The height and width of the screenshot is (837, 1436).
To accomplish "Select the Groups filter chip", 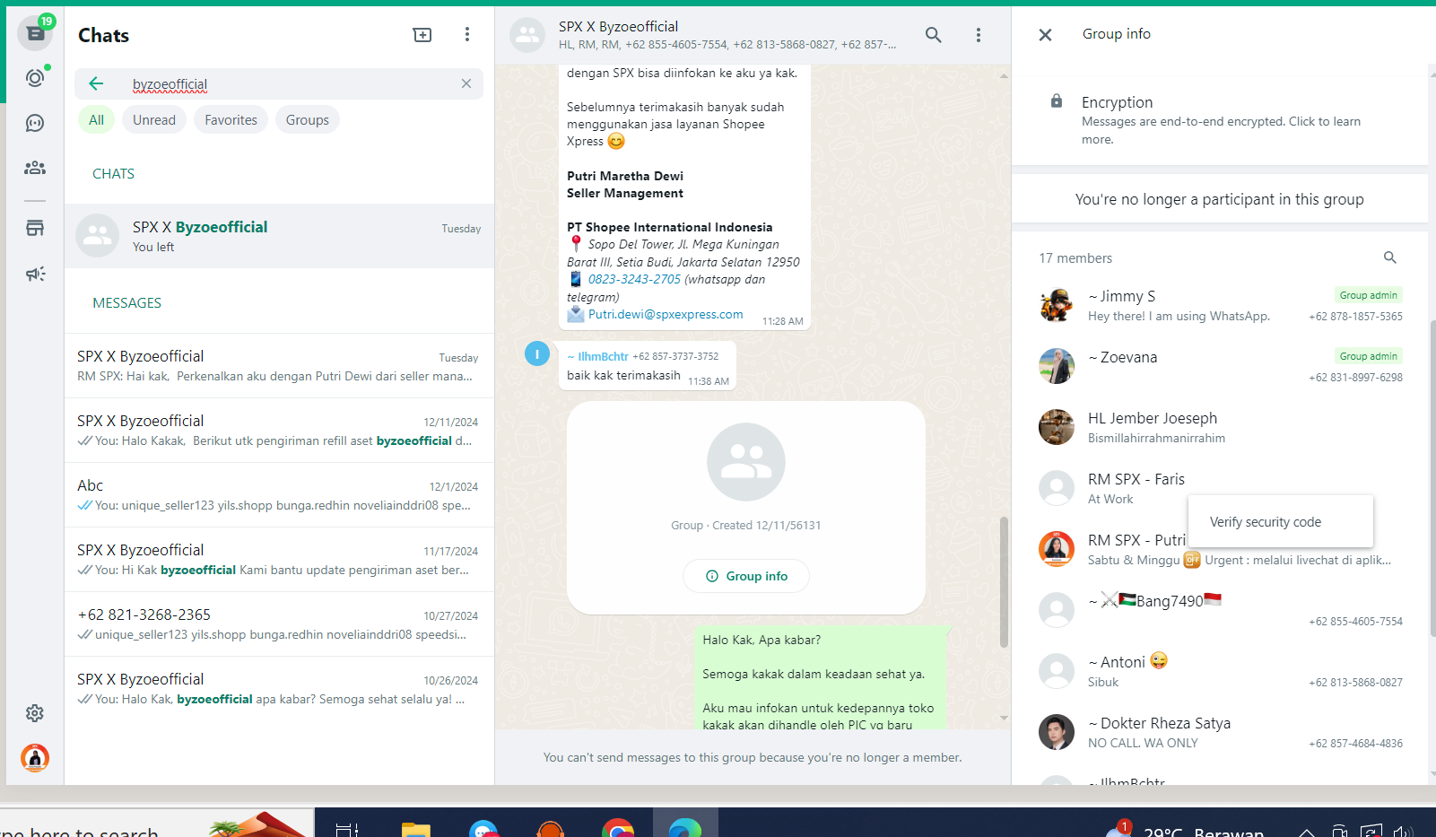I will [308, 120].
